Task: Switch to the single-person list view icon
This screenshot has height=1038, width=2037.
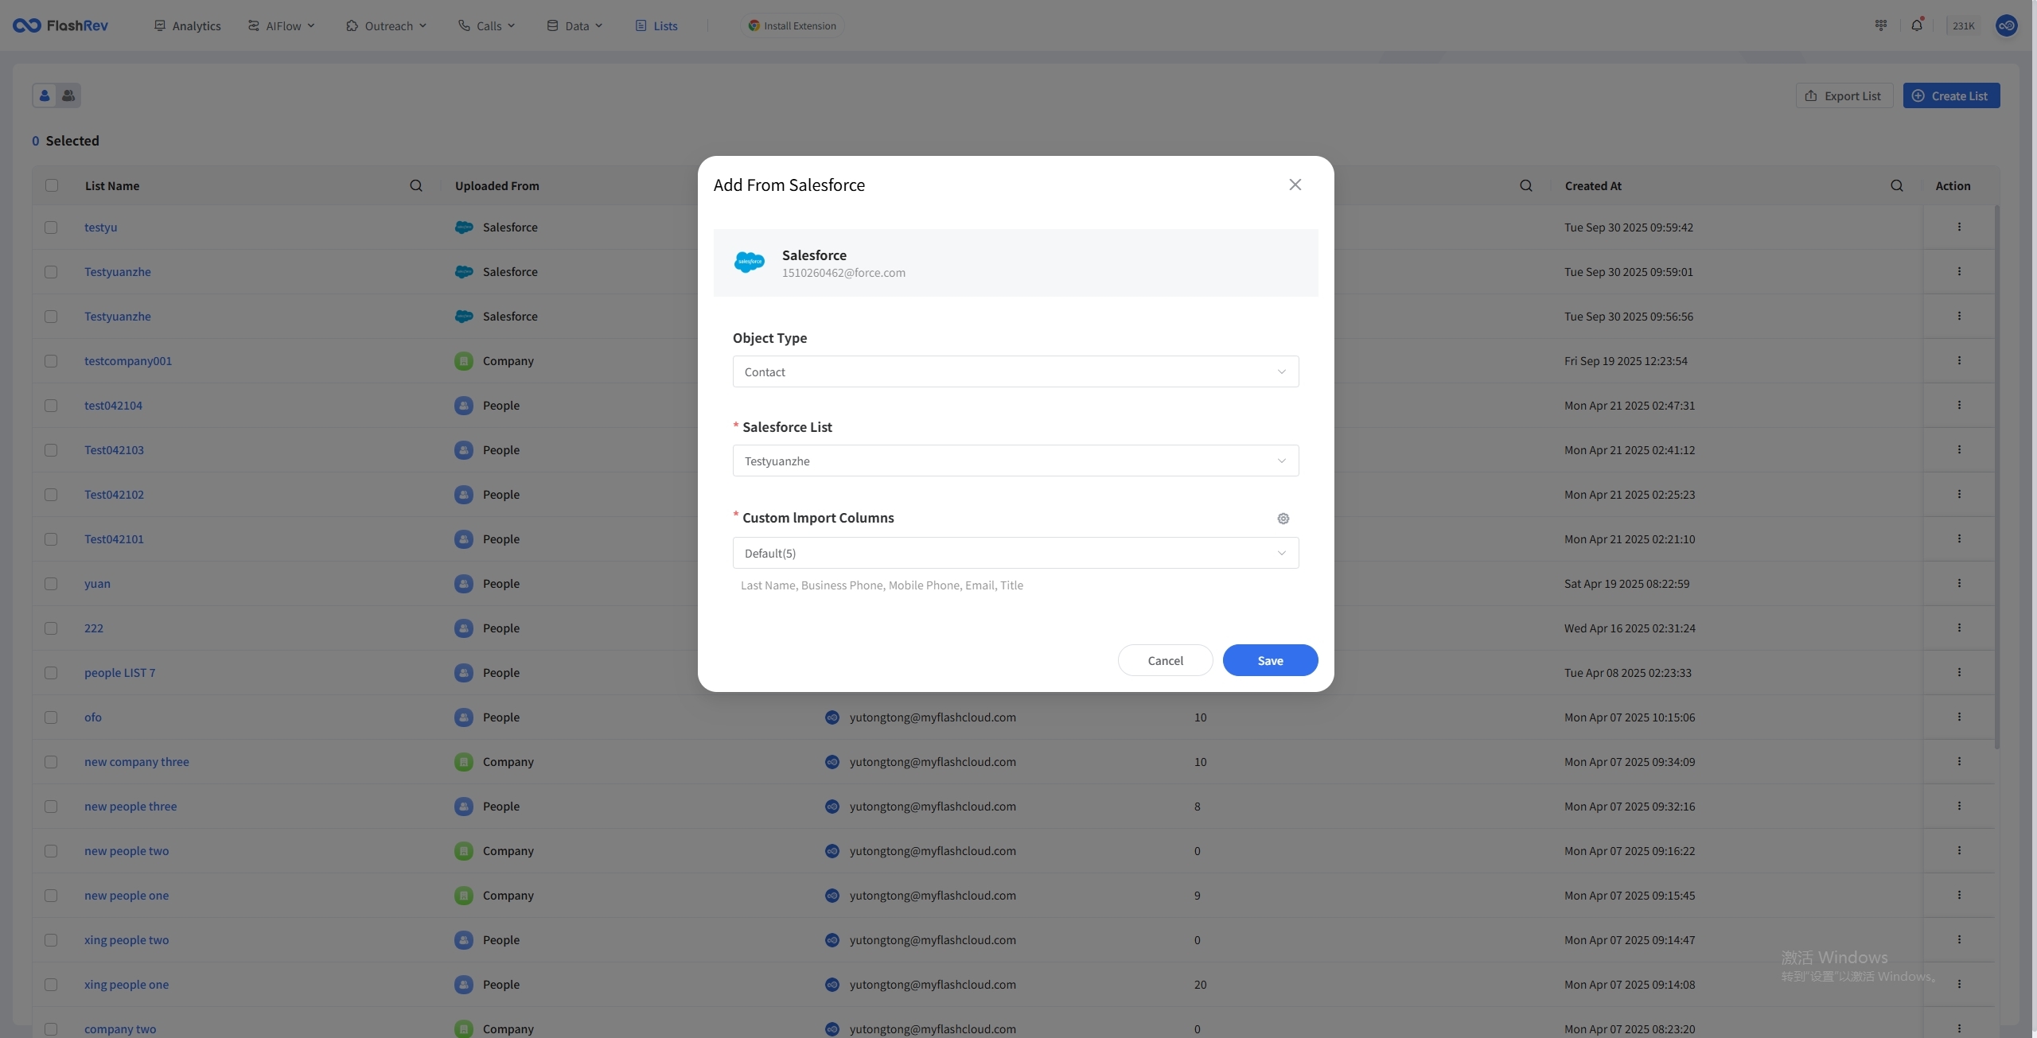Action: [45, 95]
